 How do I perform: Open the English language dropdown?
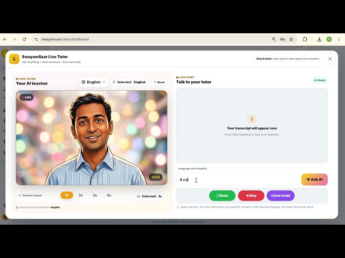93,82
